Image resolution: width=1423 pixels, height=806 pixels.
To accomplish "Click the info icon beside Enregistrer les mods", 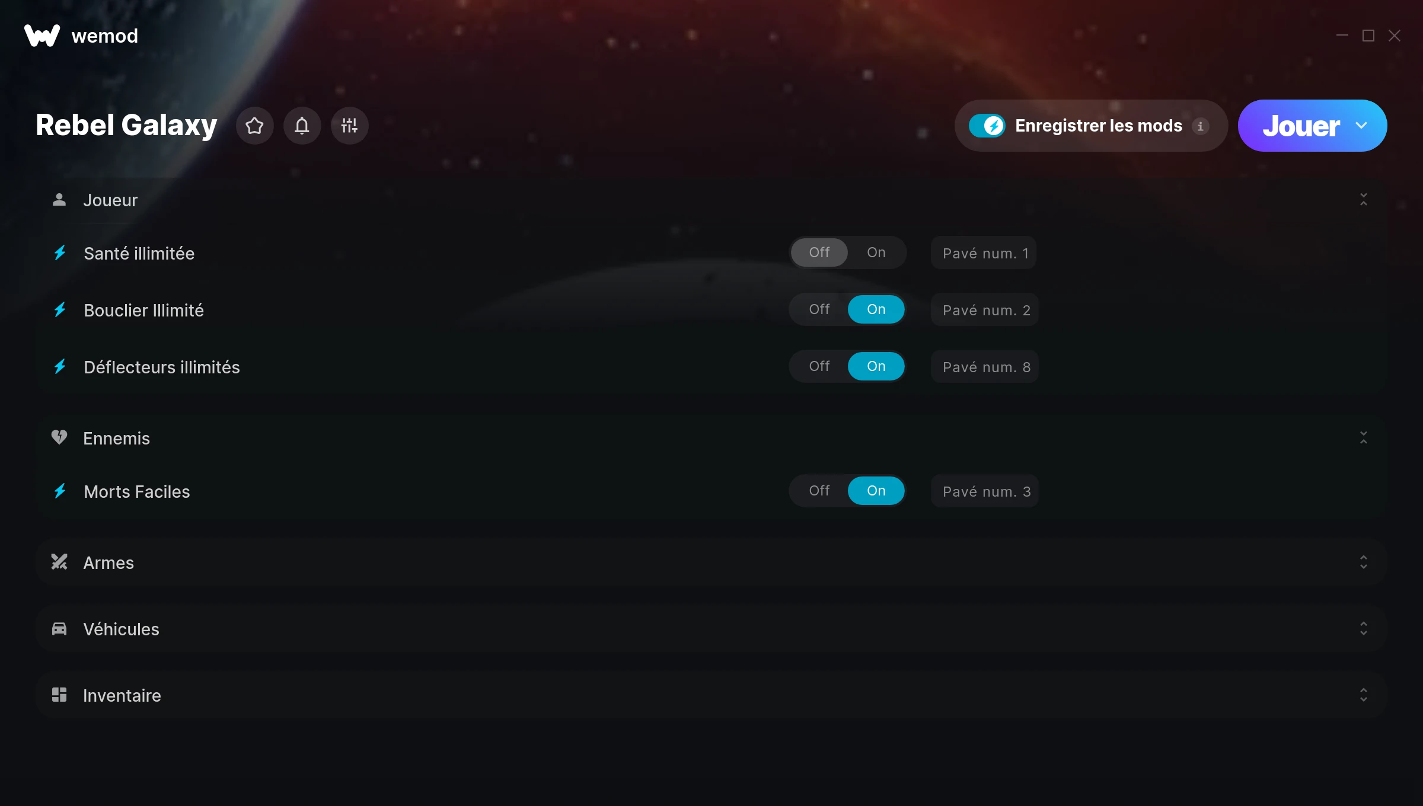I will point(1200,126).
